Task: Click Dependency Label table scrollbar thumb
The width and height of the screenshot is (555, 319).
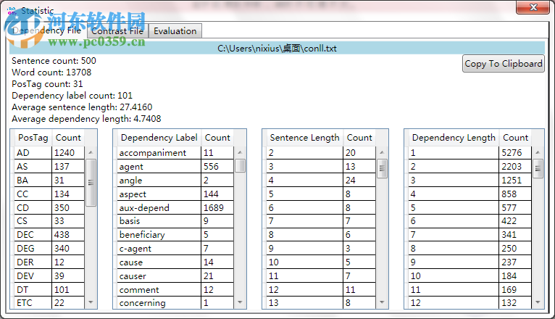Action: click(x=240, y=165)
